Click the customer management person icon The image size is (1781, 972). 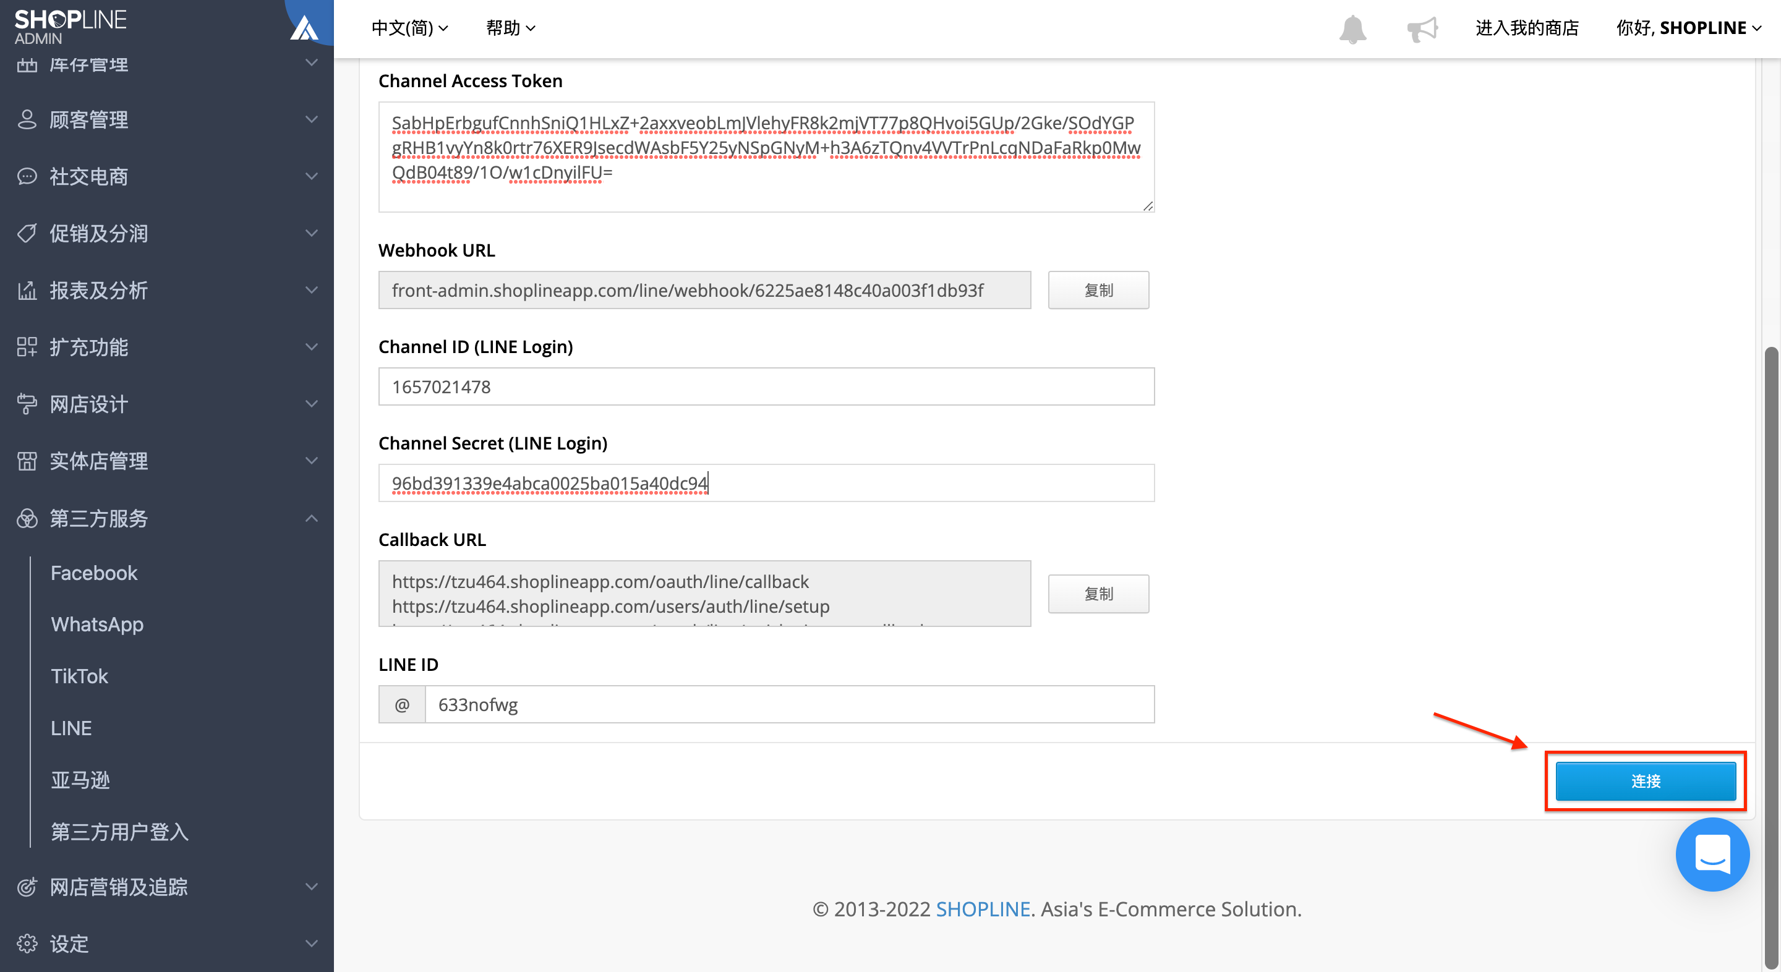click(x=27, y=119)
